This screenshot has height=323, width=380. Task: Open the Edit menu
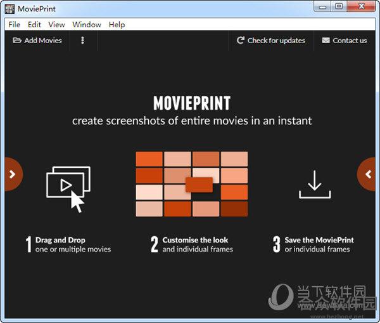[x=34, y=25]
